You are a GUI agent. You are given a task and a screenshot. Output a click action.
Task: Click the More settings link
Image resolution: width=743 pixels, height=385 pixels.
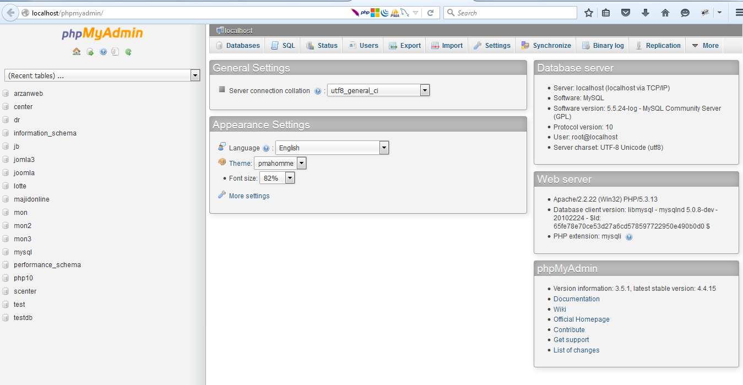coord(249,196)
